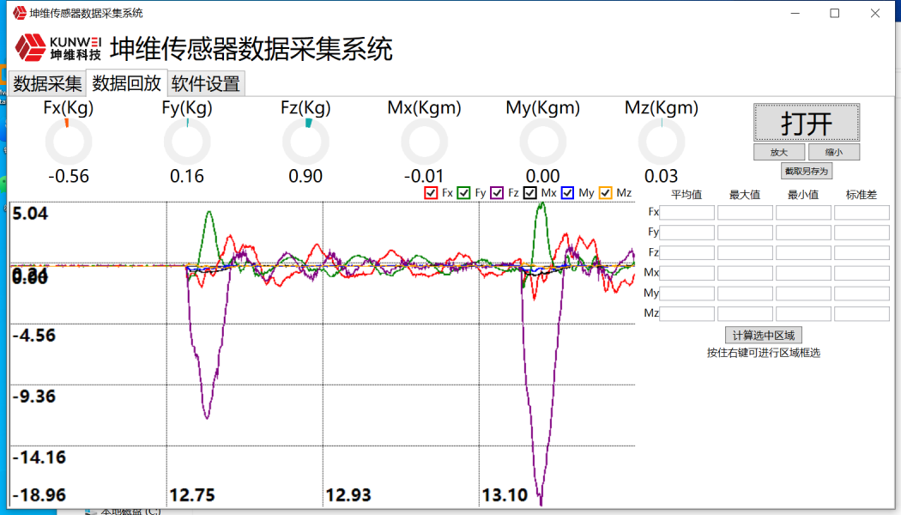901x515 pixels.
Task: Switch to the 数据采集 tab
Action: (x=47, y=83)
